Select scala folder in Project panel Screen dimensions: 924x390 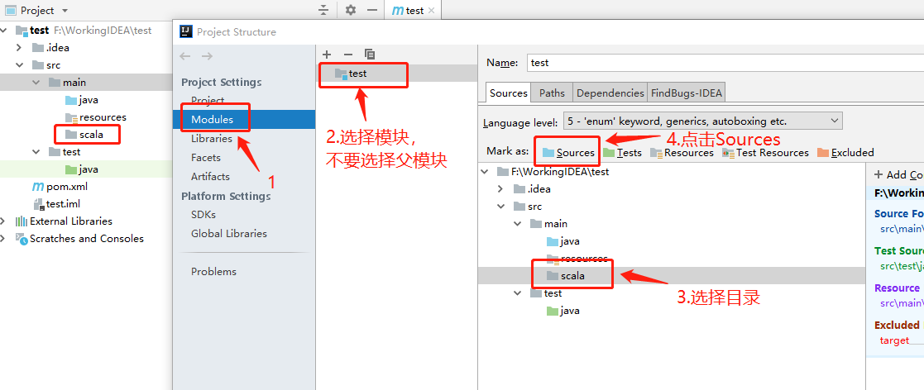tap(84, 134)
